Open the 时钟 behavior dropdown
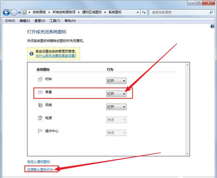The image size is (217, 178). 116,81
